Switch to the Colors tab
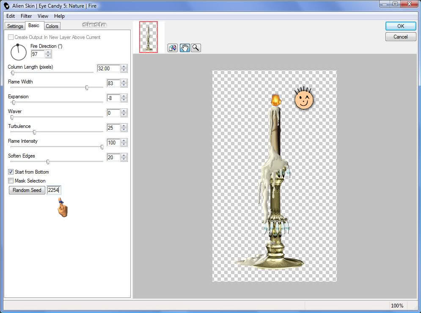This screenshot has height=313, width=421. pos(52,26)
